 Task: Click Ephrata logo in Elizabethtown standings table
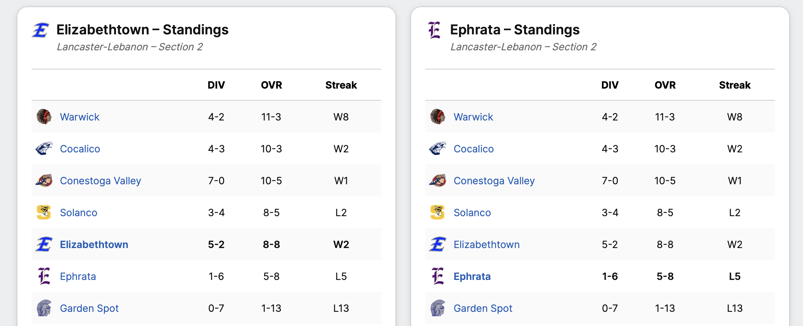44,276
